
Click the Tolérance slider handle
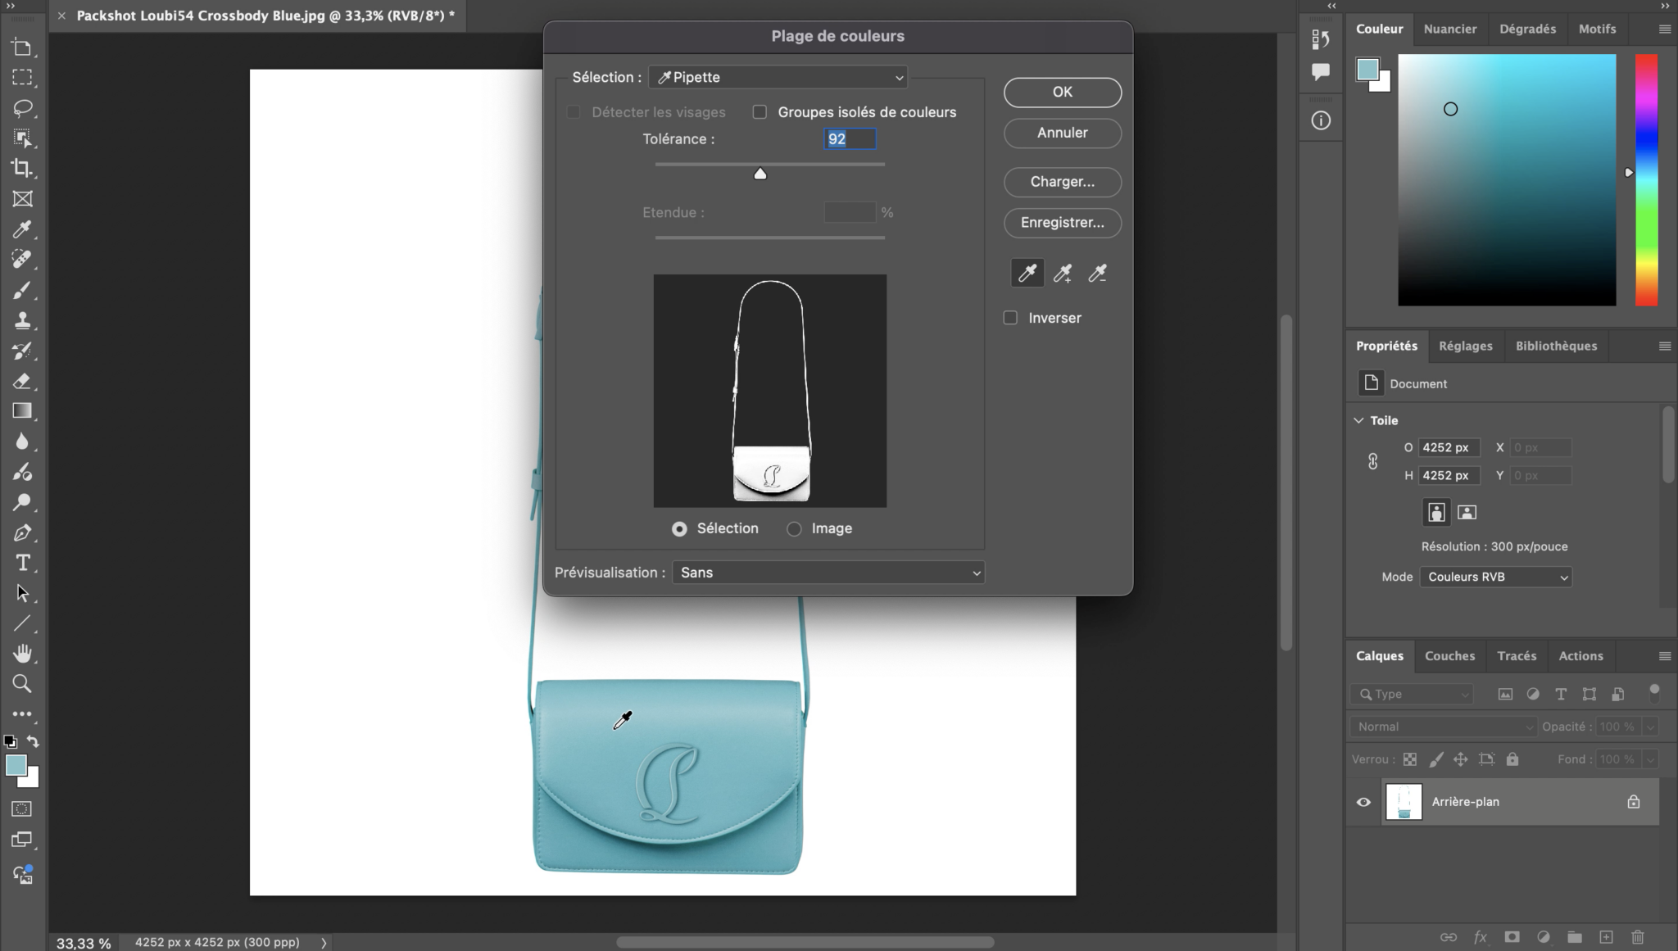[x=760, y=173]
